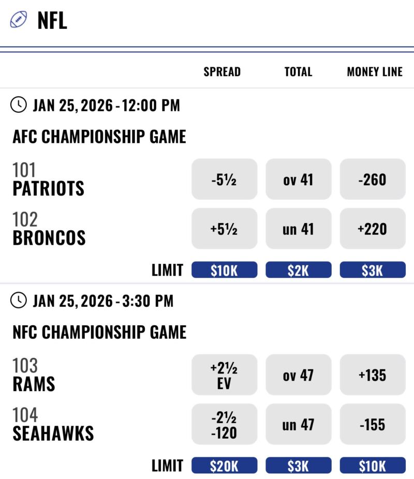Open the SPREAD column header
Screen dimensions: 414x479
(x=223, y=72)
